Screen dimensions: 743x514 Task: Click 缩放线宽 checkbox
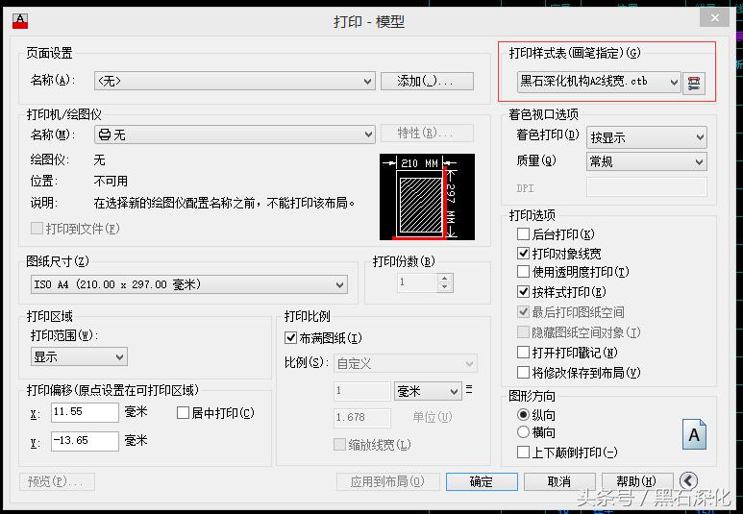(339, 445)
